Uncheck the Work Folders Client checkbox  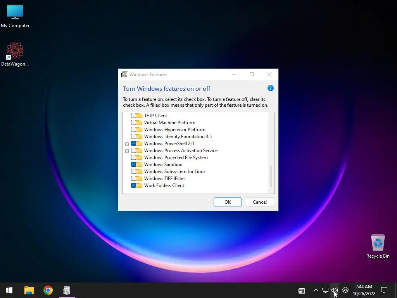[133, 185]
